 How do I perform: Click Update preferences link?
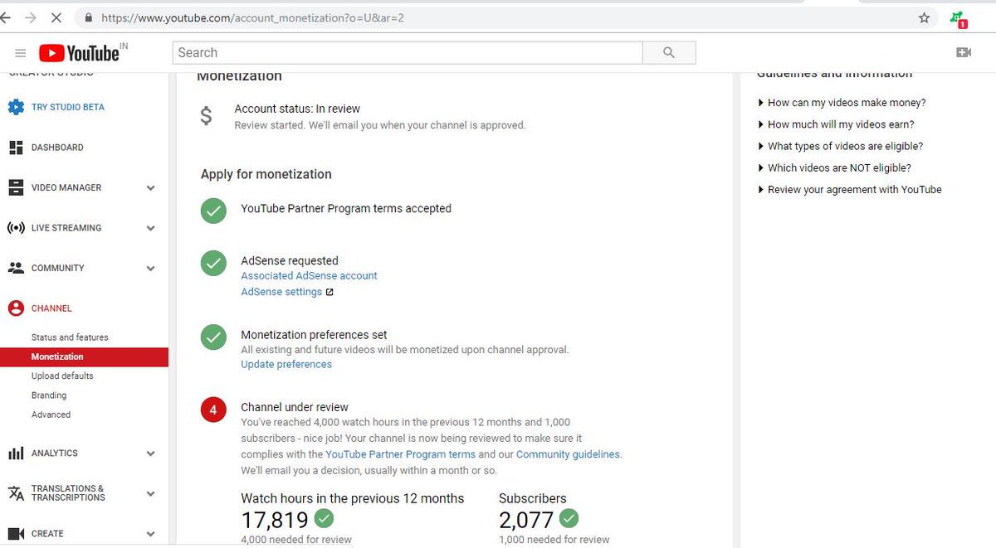pyautogui.click(x=286, y=364)
